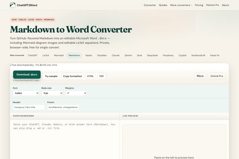The width and height of the screenshot is (239, 159).
Task: Load example with Try sample button
Action: [x=51, y=76]
